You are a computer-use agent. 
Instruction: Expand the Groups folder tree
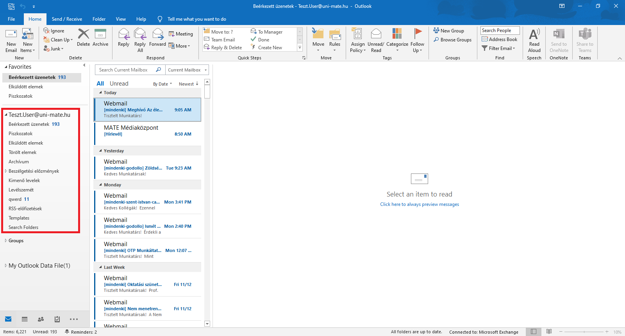[6, 241]
